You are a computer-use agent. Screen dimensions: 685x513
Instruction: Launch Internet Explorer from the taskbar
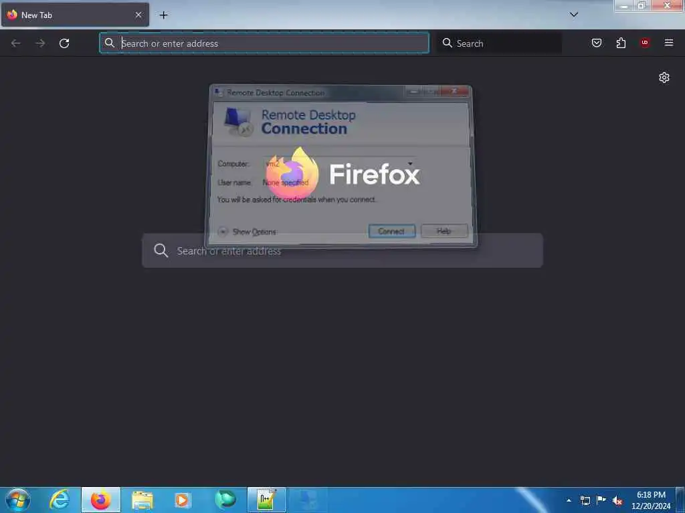click(60, 500)
